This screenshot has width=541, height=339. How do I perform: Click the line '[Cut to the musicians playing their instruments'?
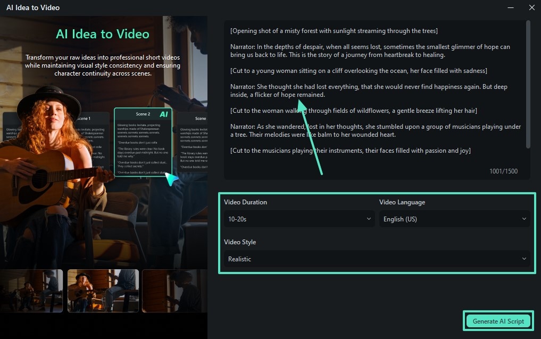click(351, 151)
